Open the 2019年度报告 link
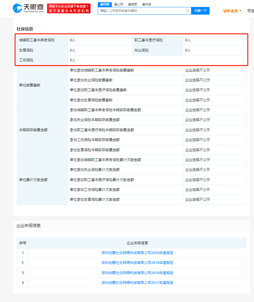This screenshot has width=254, height=302. (x=137, y=263)
